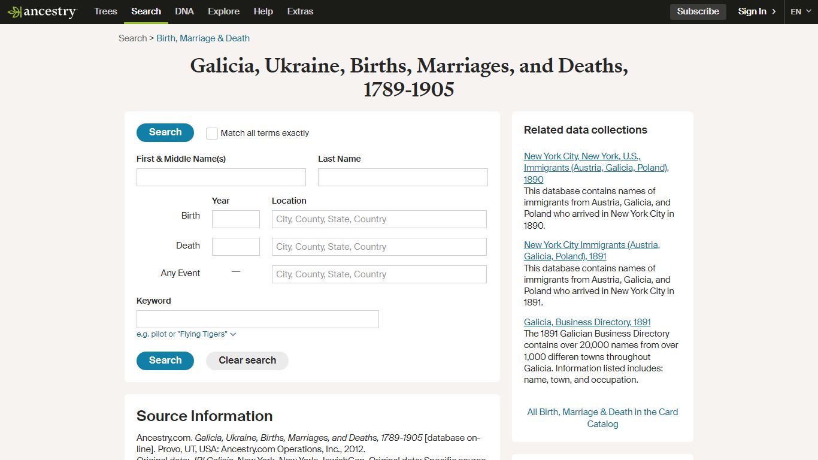The image size is (818, 460).
Task: Focus the Any Event Location field
Action: tap(379, 274)
